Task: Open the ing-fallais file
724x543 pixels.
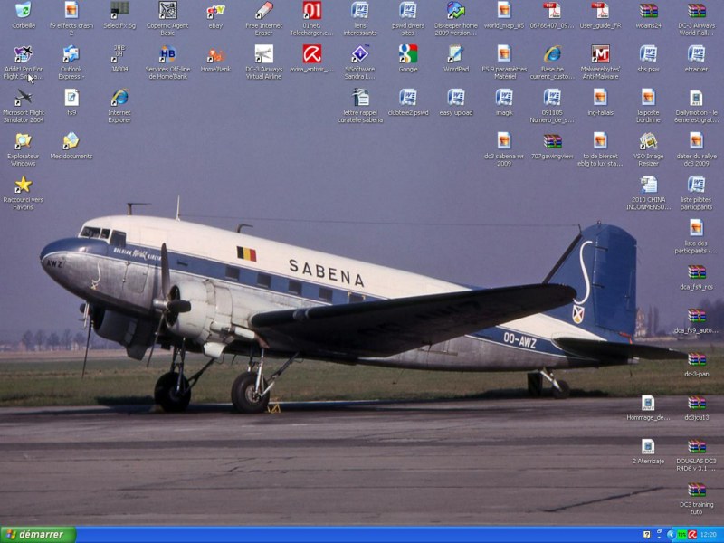Action: pyautogui.click(x=600, y=98)
